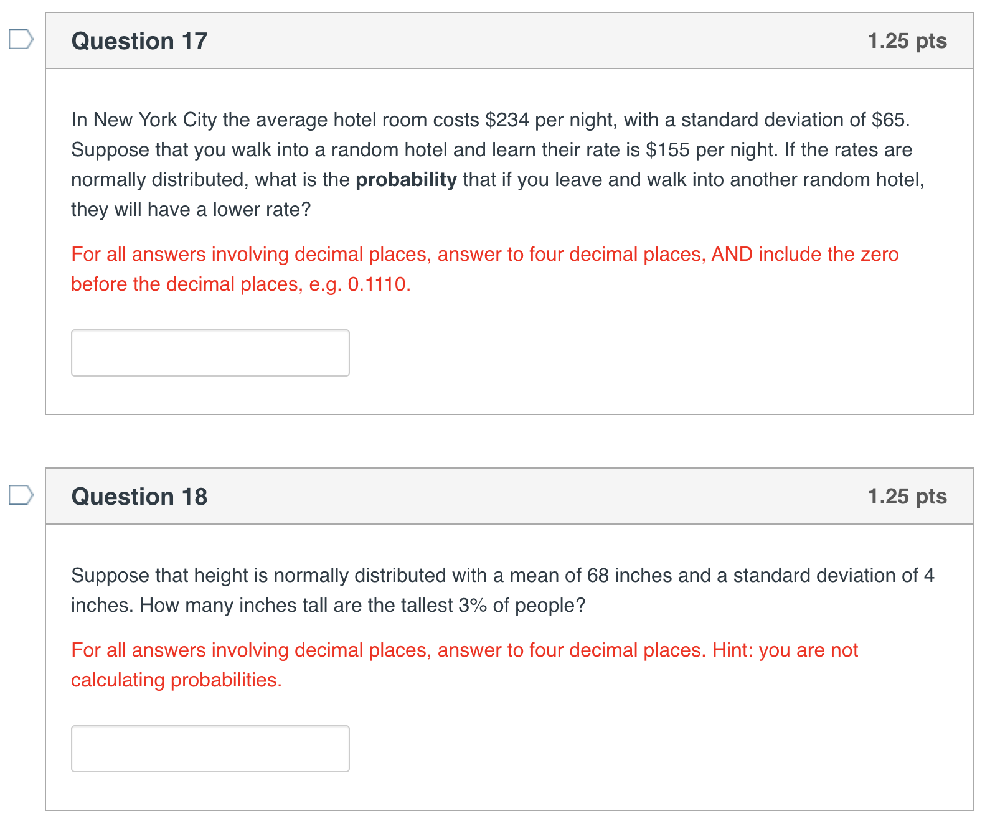Focus the empty response field for Question 18

[x=210, y=748]
